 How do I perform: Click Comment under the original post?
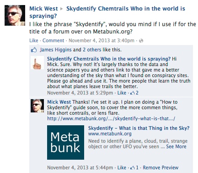pos(53,40)
